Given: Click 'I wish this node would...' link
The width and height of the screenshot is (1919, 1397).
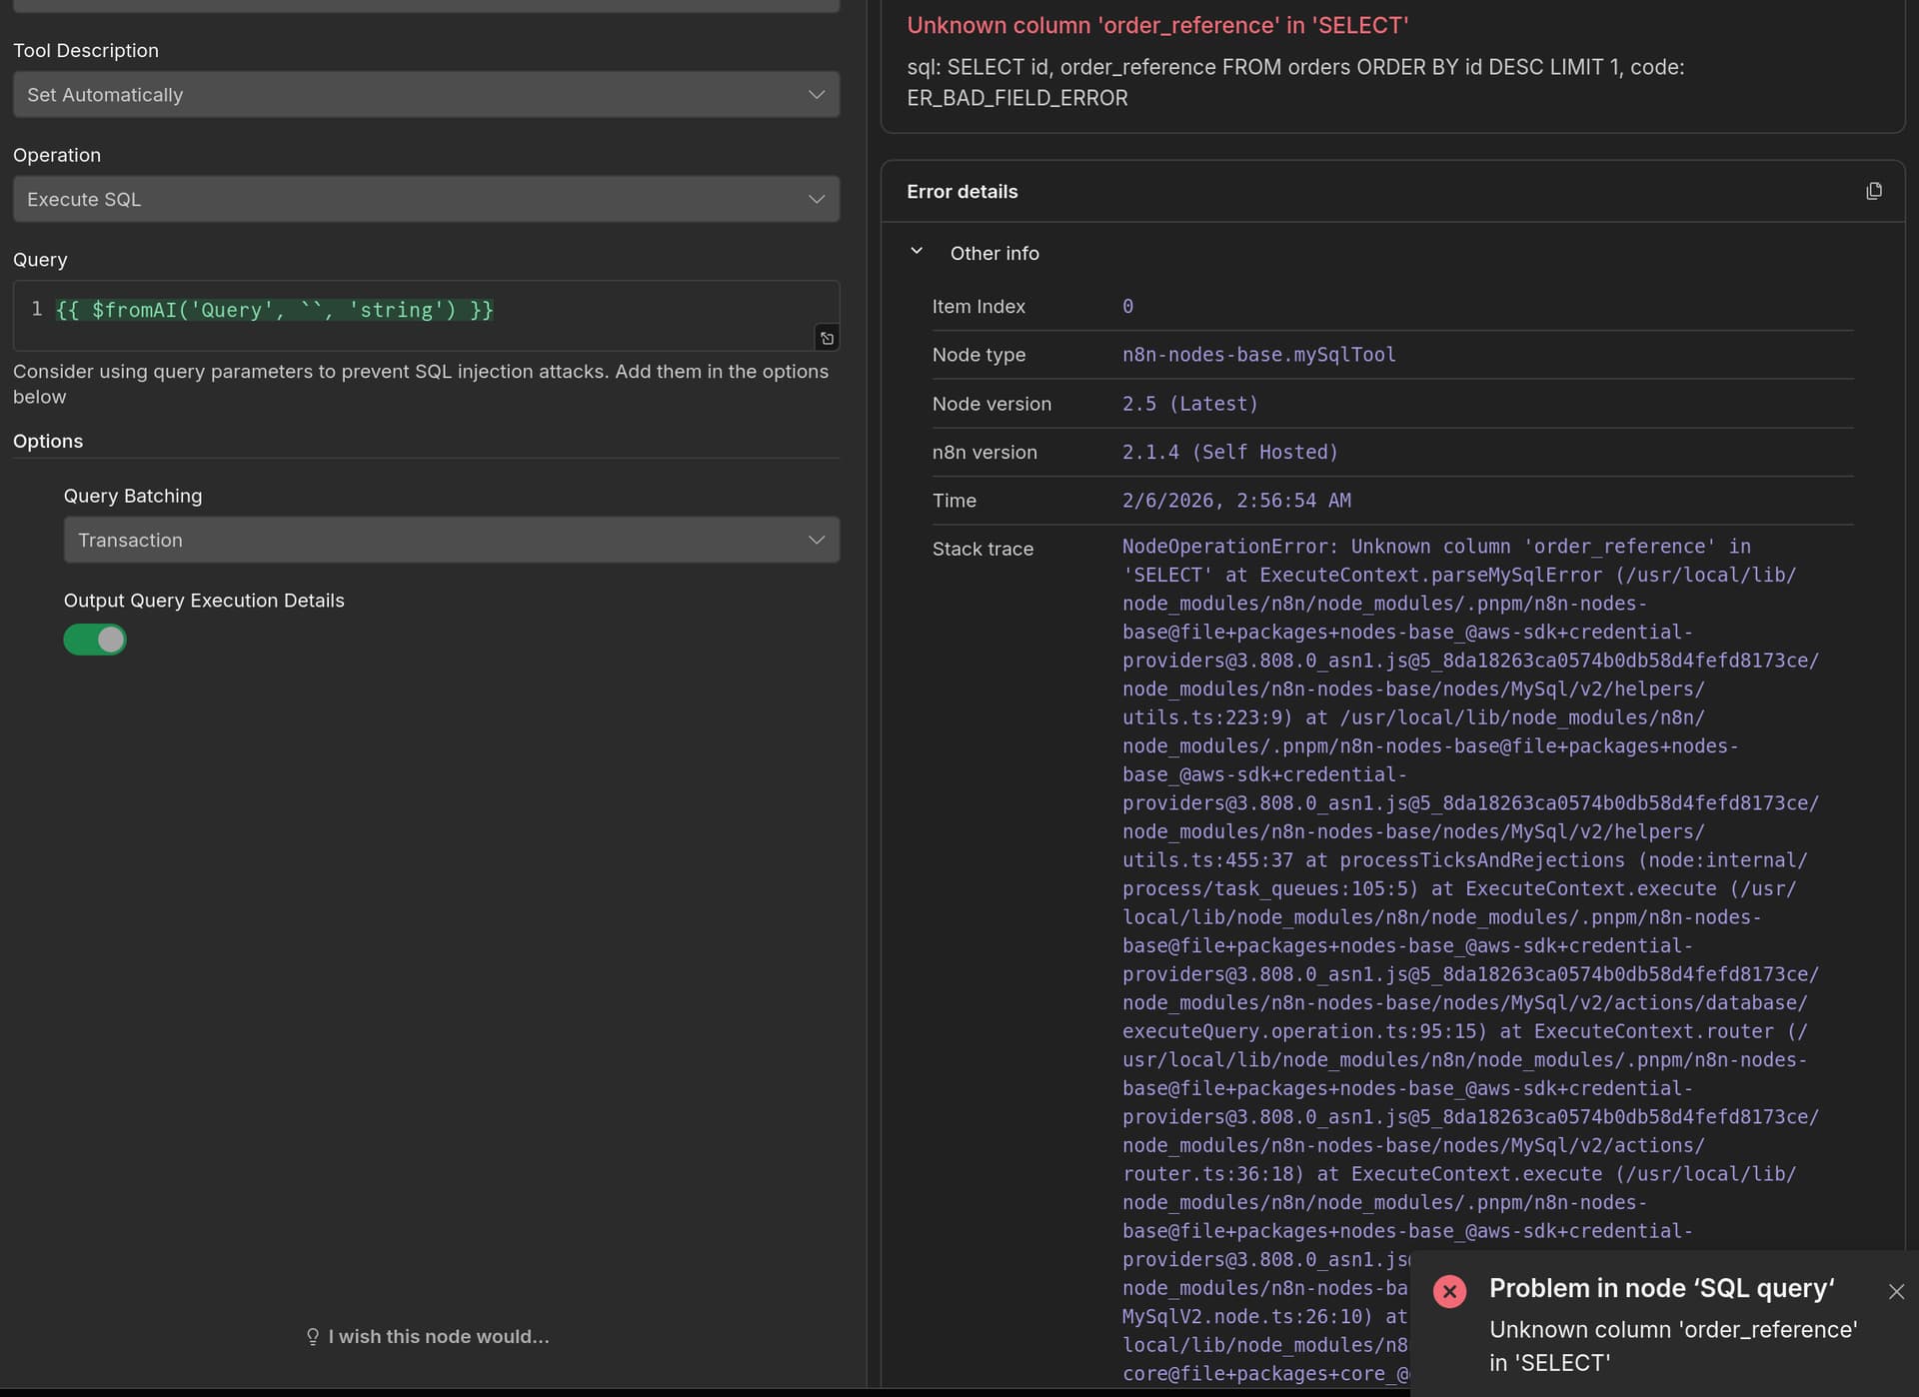Looking at the screenshot, I should 438,1336.
